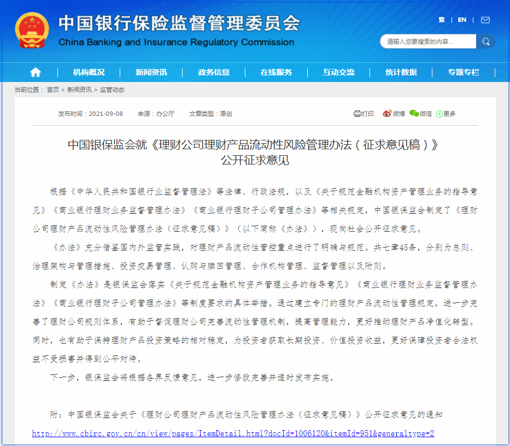Click the national emblem logo

pos(32,31)
